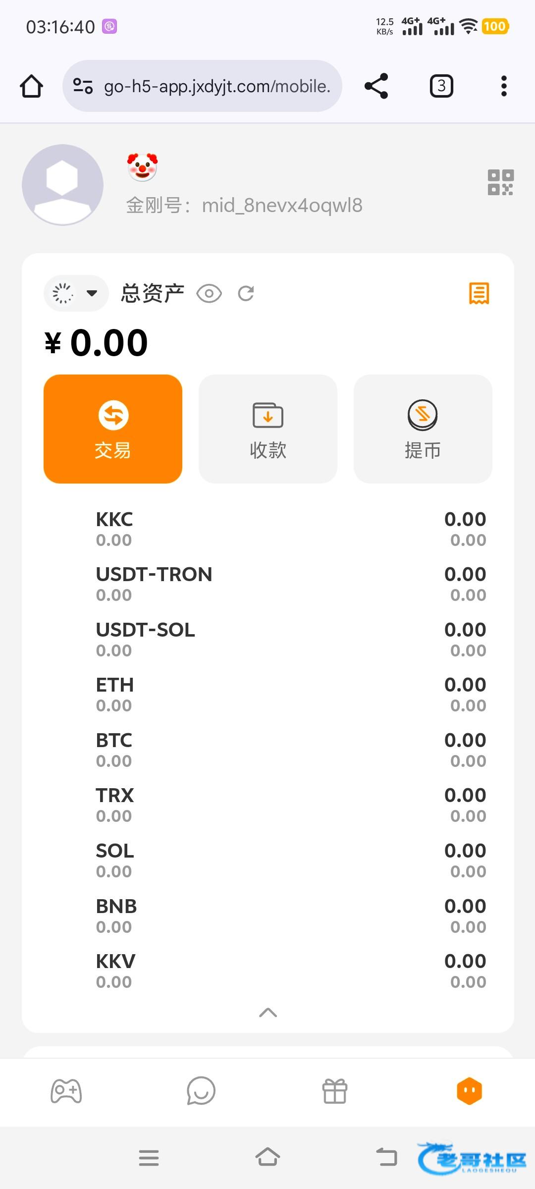Image resolution: width=535 pixels, height=1189 pixels.
Task: Open site info in address bar
Action: pos(83,86)
